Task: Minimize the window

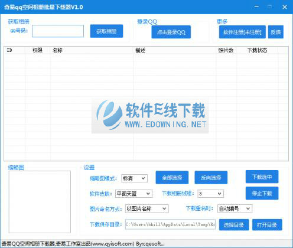Action: pyautogui.click(x=256, y=7)
